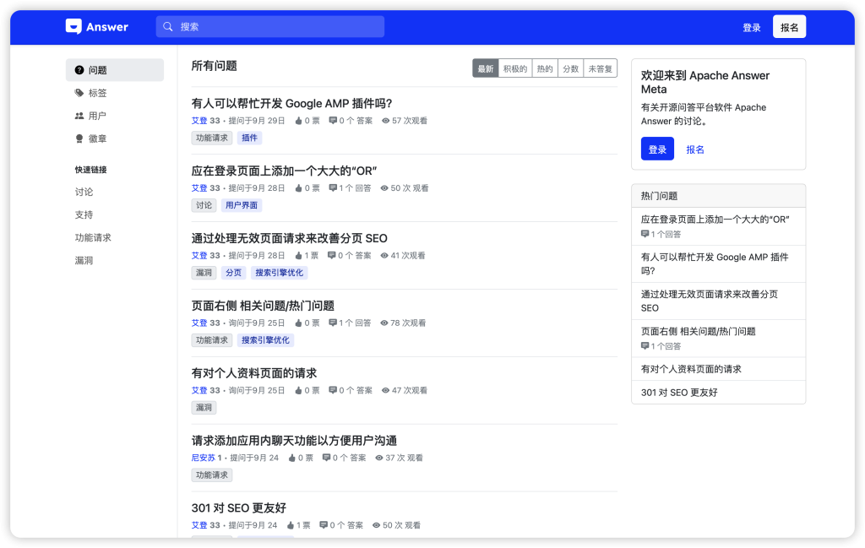Screen dimensions: 865x548
Task: Select the 积极的 sorting option
Action: click(x=517, y=67)
